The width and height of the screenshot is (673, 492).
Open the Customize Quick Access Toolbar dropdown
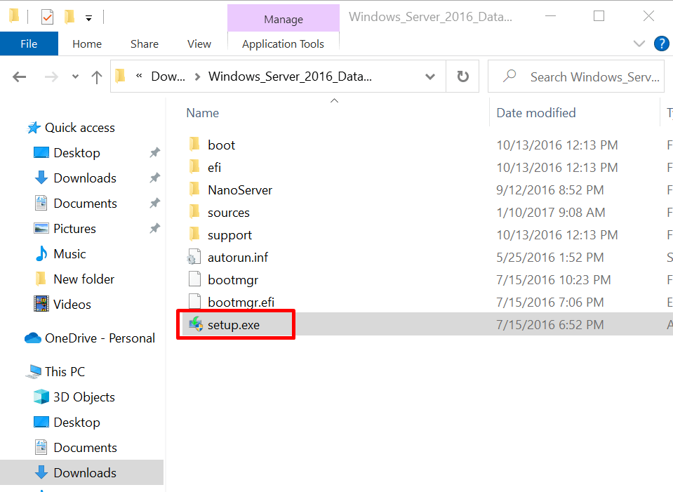89,18
